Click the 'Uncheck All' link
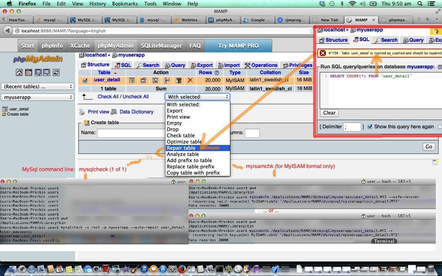Image resolution: width=442 pixels, height=276 pixels. (x=135, y=97)
